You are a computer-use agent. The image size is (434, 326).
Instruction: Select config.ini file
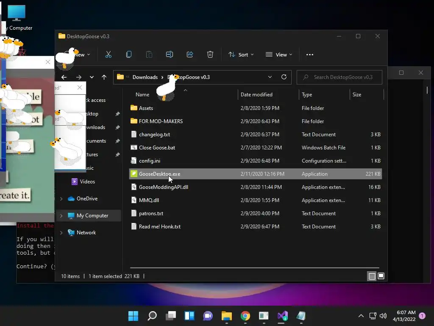[x=256, y=161]
